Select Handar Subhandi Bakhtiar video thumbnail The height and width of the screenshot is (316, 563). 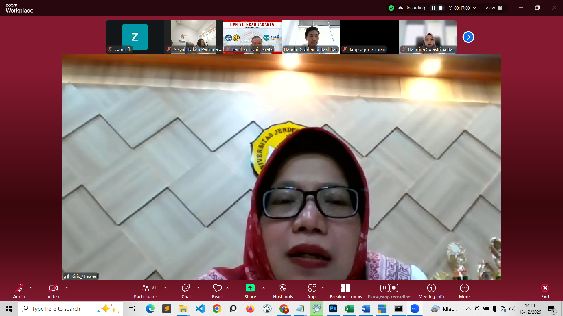[x=311, y=37]
